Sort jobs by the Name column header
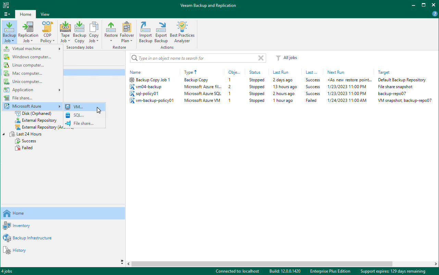439x275 pixels. 135,72
